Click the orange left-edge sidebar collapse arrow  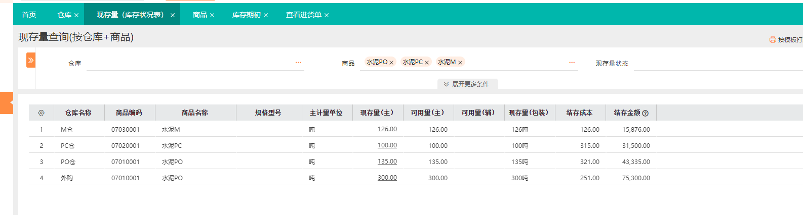click(x=7, y=102)
